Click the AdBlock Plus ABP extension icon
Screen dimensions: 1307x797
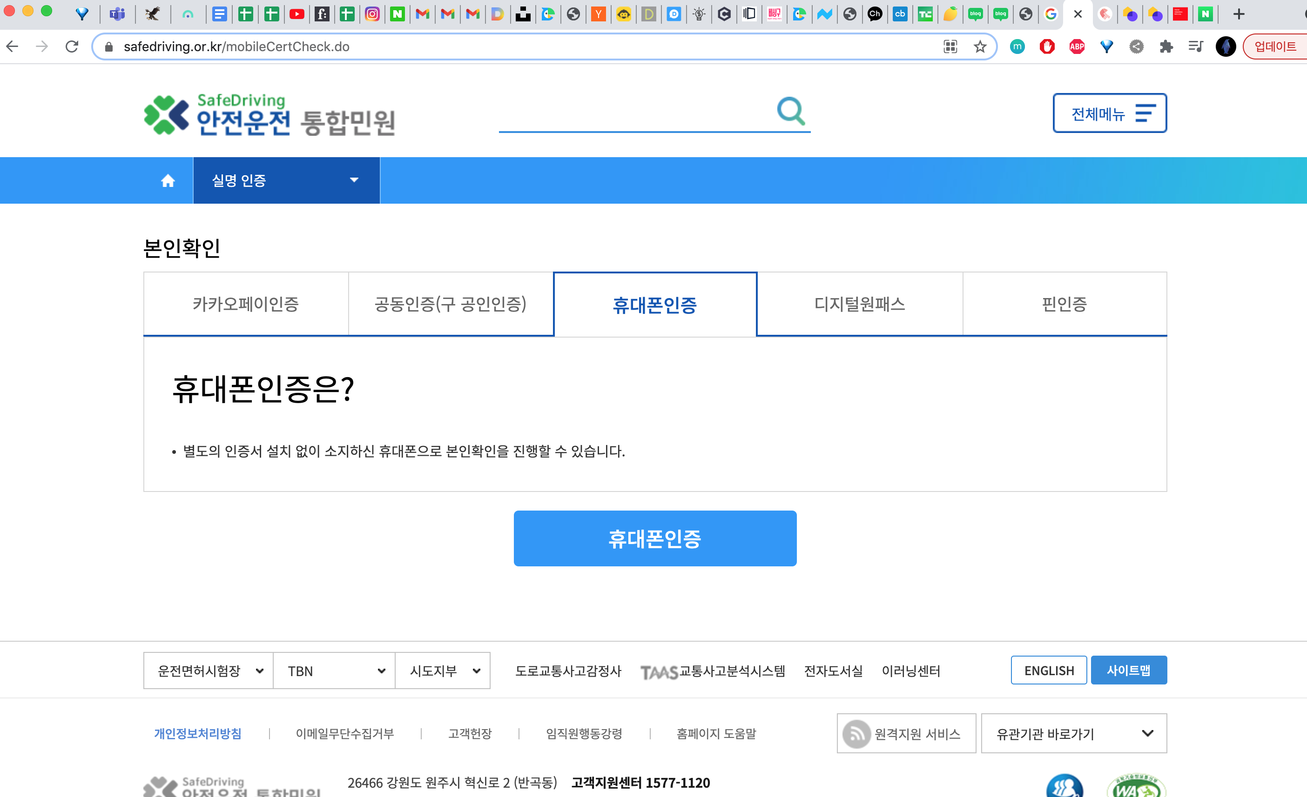[1077, 46]
